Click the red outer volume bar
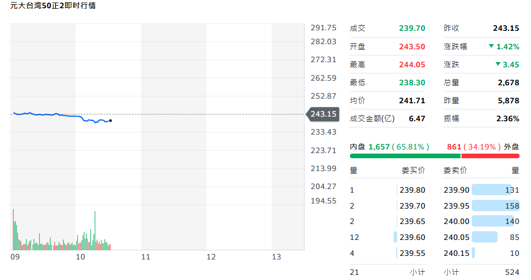 [x=490, y=156]
